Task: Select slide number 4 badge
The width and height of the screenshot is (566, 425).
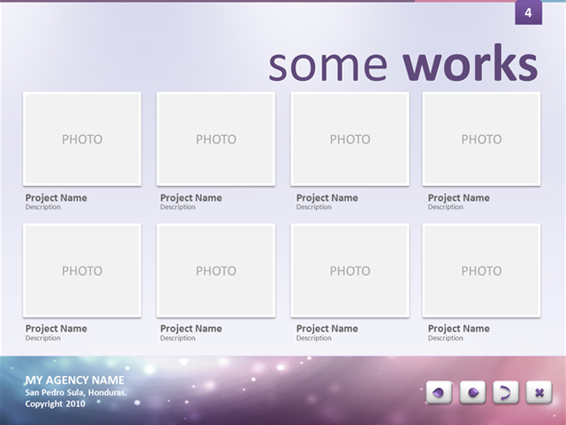Action: tap(529, 12)
